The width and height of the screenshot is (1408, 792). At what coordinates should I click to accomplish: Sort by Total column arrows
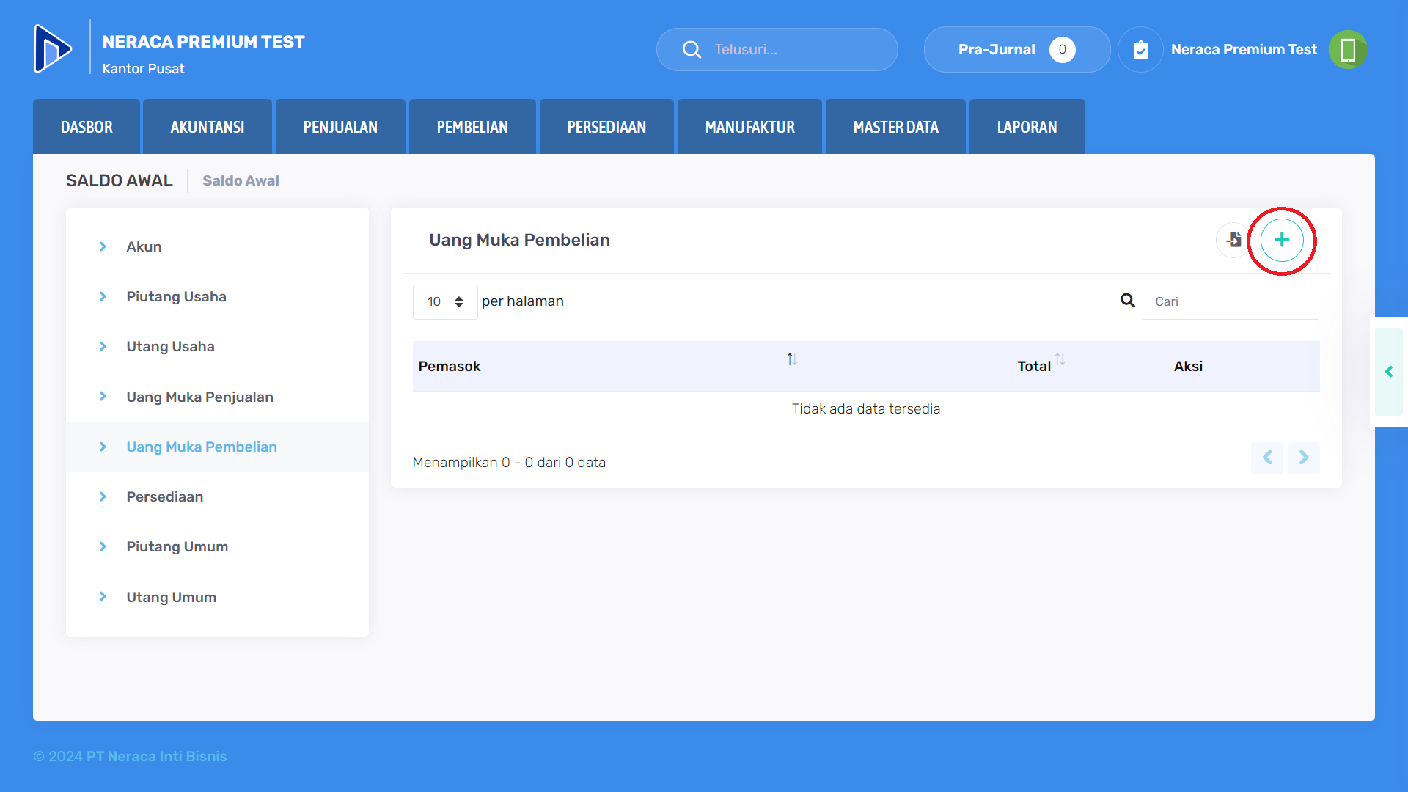pyautogui.click(x=1060, y=359)
